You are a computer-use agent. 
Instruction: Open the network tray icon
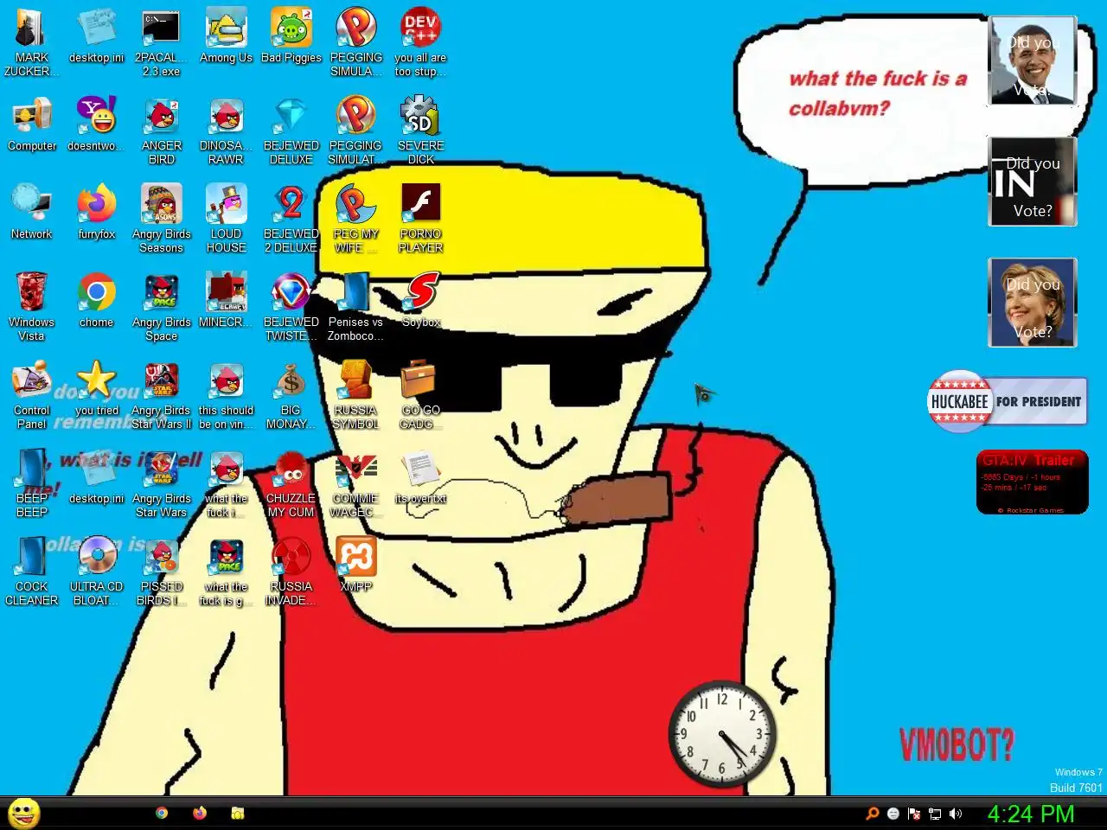pyautogui.click(x=935, y=814)
